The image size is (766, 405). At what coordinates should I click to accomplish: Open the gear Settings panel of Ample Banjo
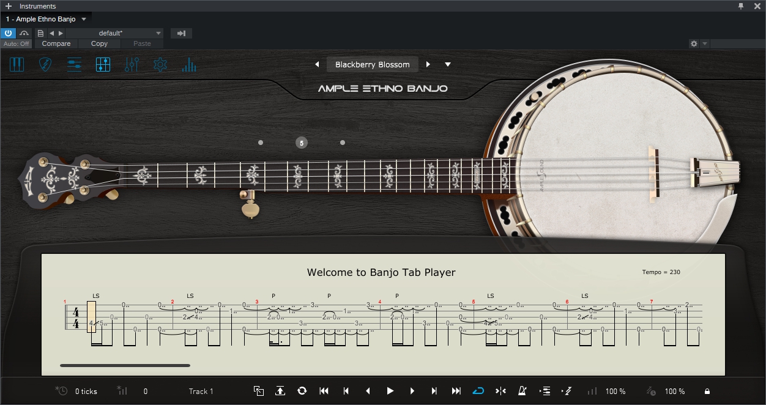[160, 64]
